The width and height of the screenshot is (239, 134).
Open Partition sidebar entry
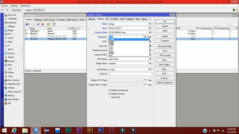point(11,88)
